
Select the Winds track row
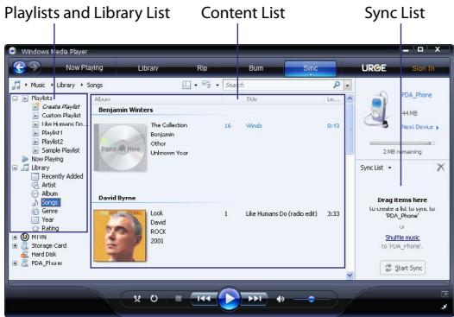pyautogui.click(x=281, y=126)
